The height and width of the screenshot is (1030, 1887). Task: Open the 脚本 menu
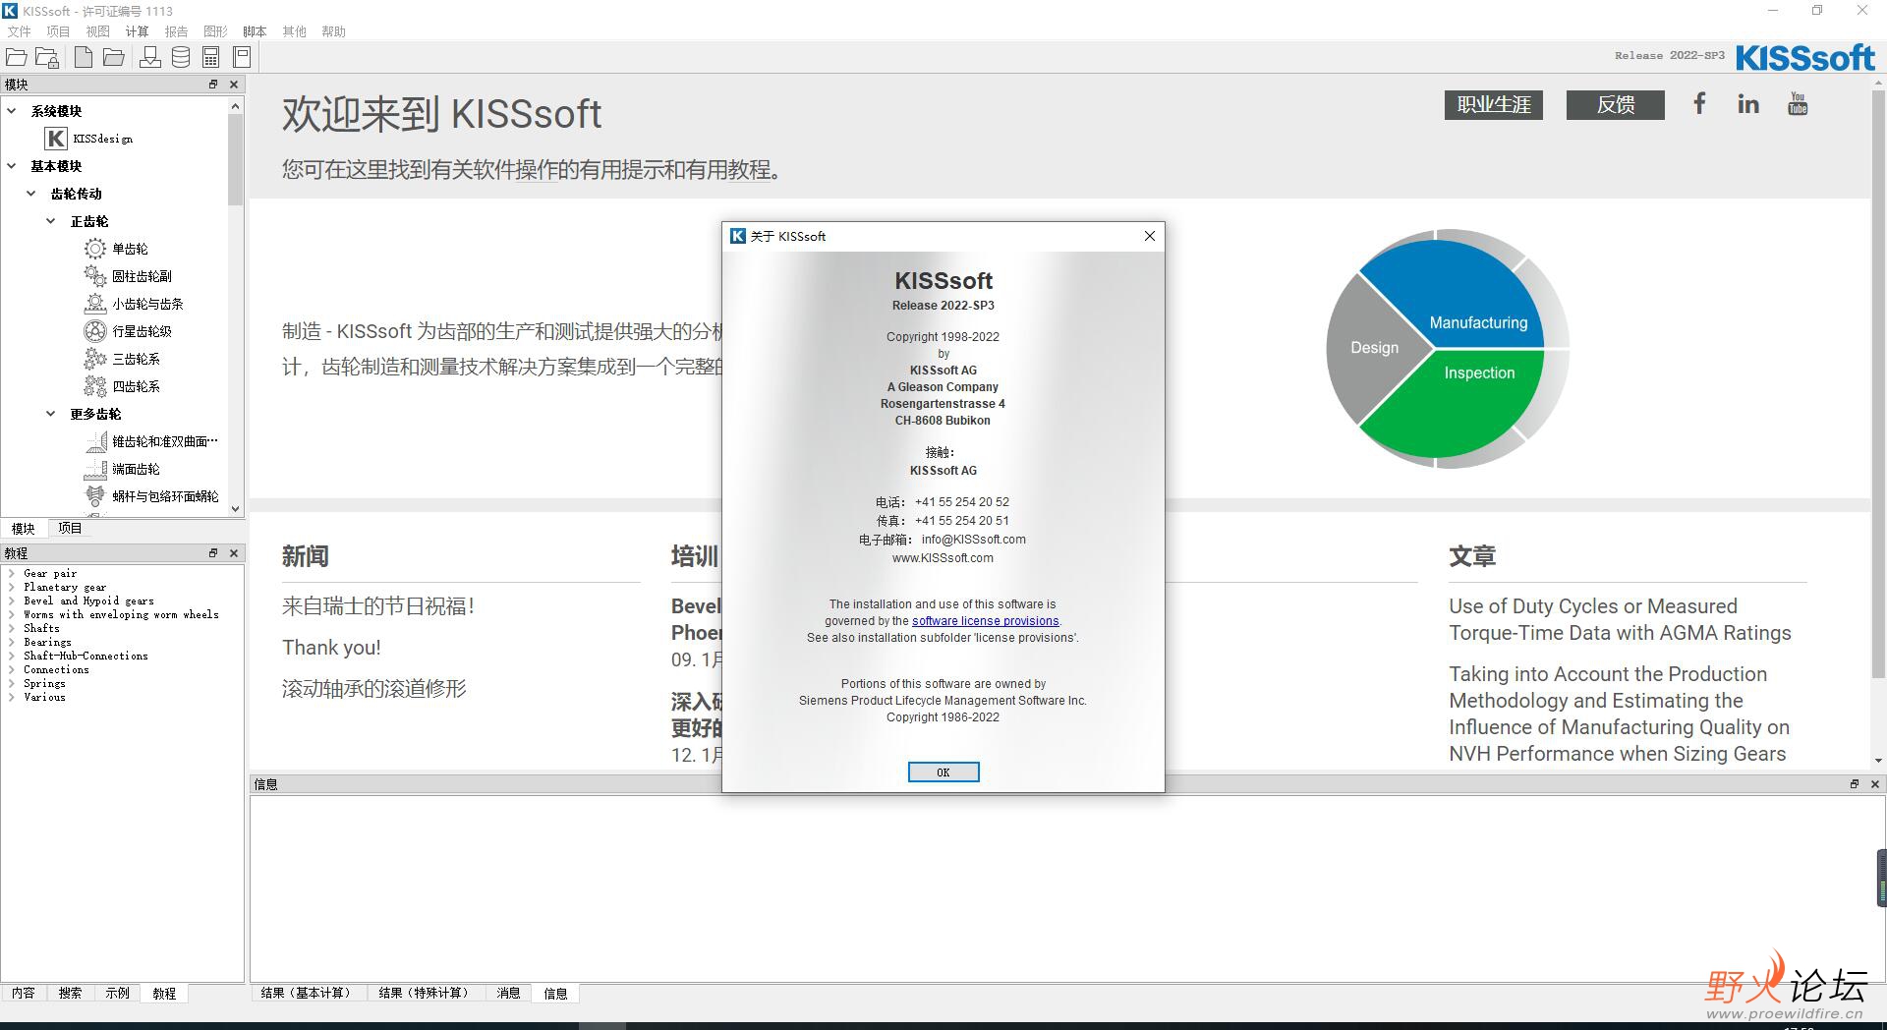(x=255, y=31)
